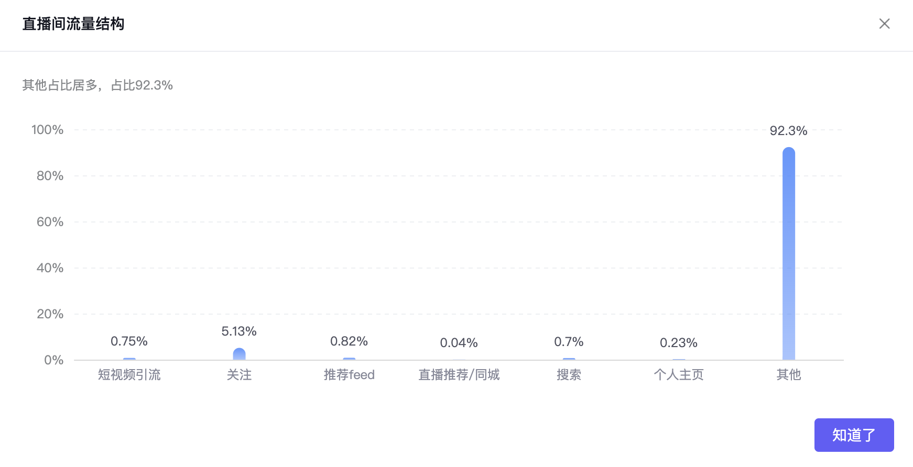Screen dimensions: 913x467
Task: Click the 推荐feed axis label
Action: pos(349,375)
